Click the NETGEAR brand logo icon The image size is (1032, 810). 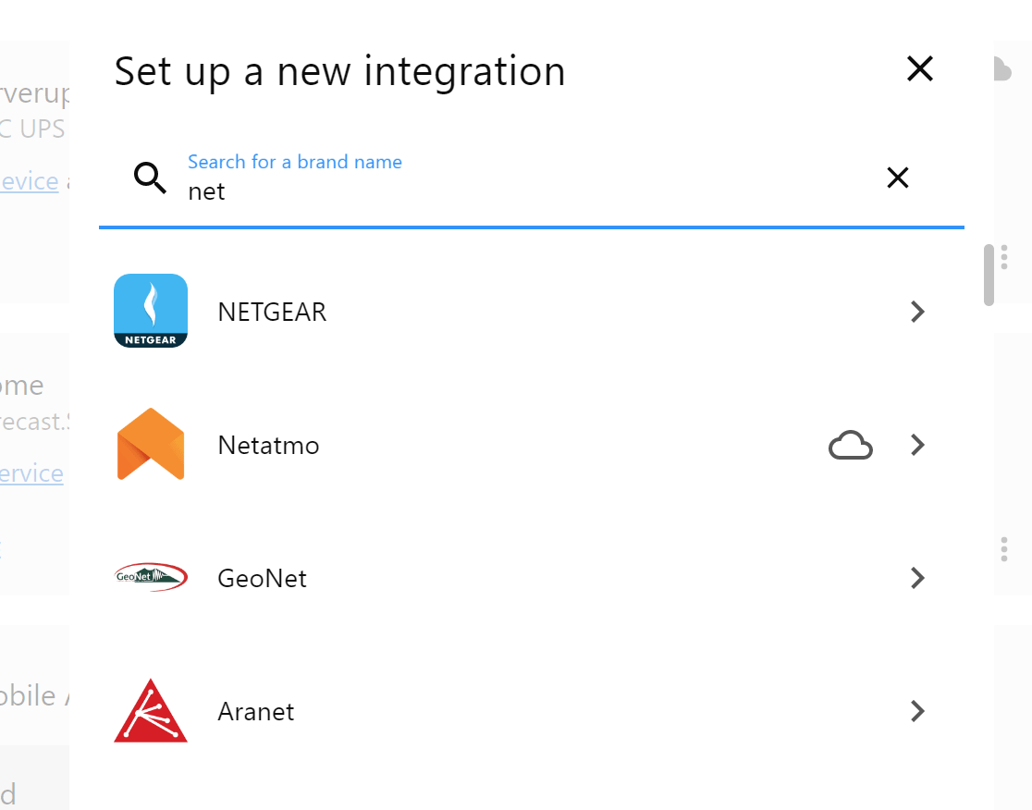(x=151, y=312)
